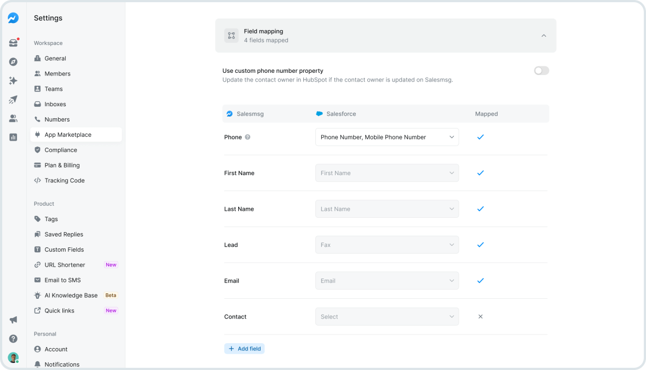This screenshot has width=646, height=370.
Task: Open the Select dropdown for Contact field
Action: pyautogui.click(x=387, y=316)
